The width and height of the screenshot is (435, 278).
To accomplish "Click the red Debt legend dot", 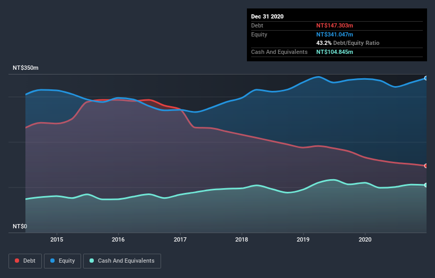I will 17,261.
